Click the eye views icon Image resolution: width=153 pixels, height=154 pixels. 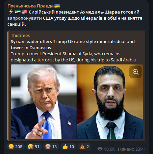[100, 149]
